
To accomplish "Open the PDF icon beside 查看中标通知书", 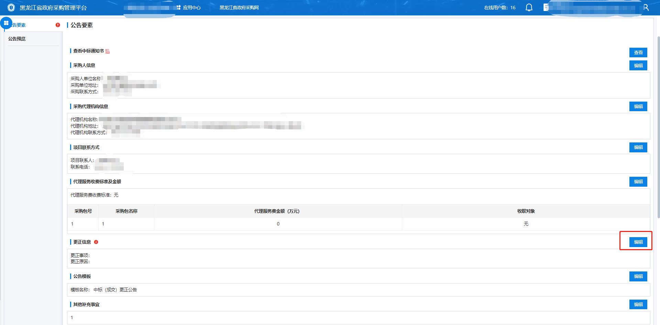I will [108, 51].
